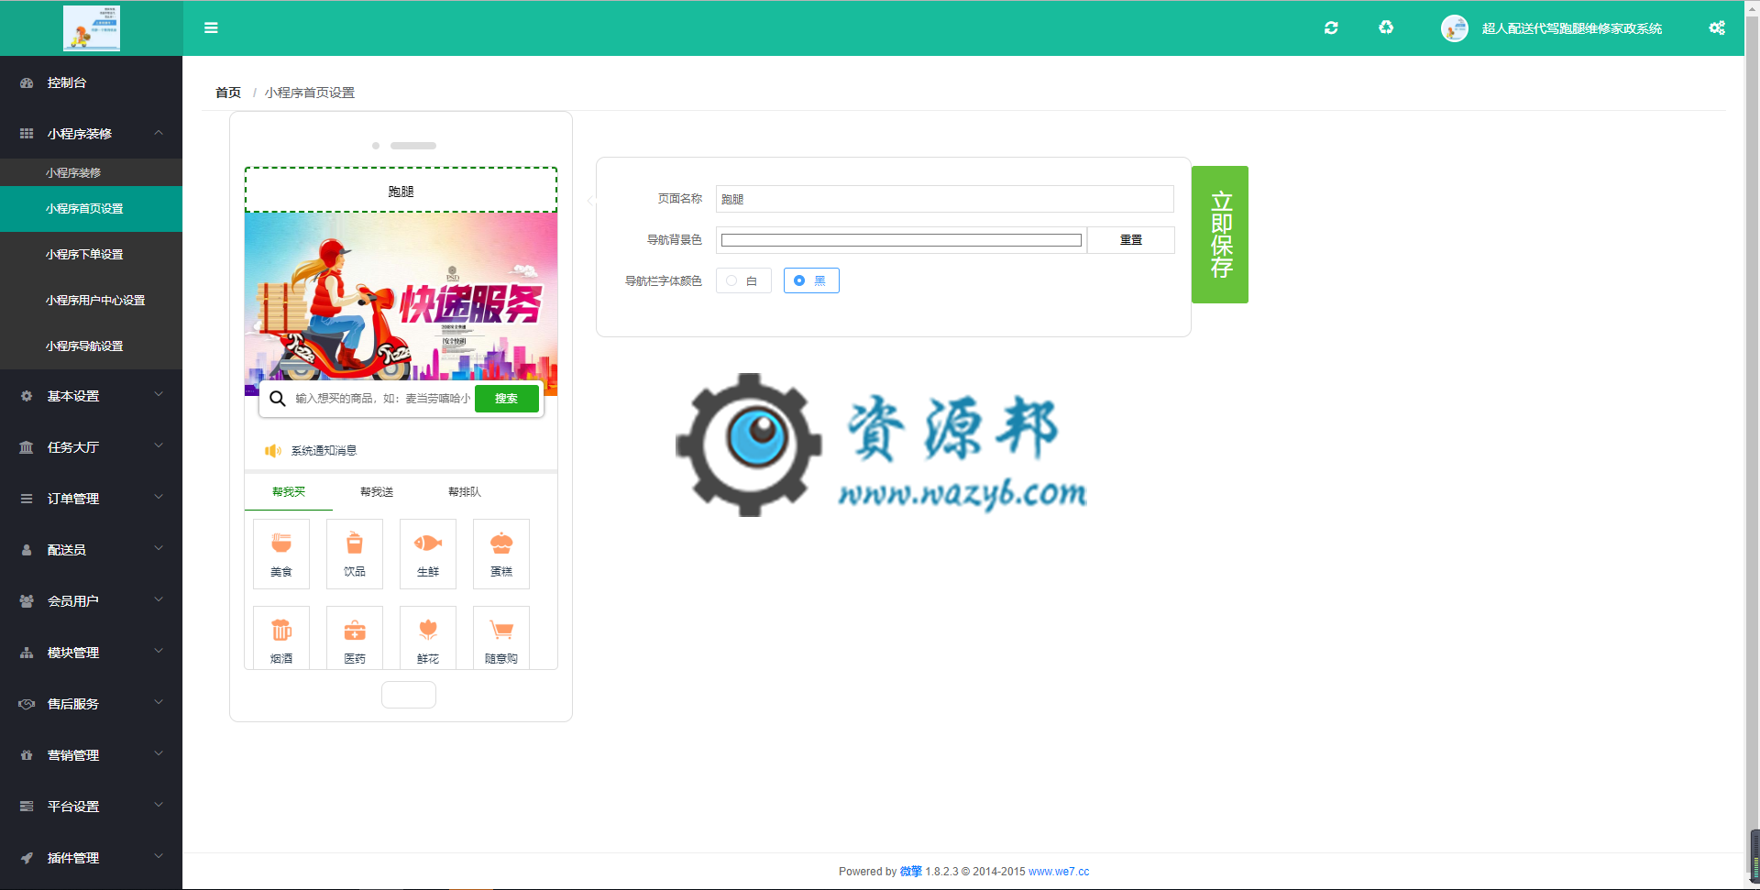The height and width of the screenshot is (890, 1760).
Task: Click the recycle cache icon in top bar
Action: (1386, 27)
